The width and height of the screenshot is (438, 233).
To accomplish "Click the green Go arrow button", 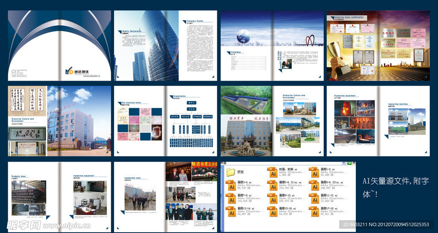I will [x=349, y=163].
